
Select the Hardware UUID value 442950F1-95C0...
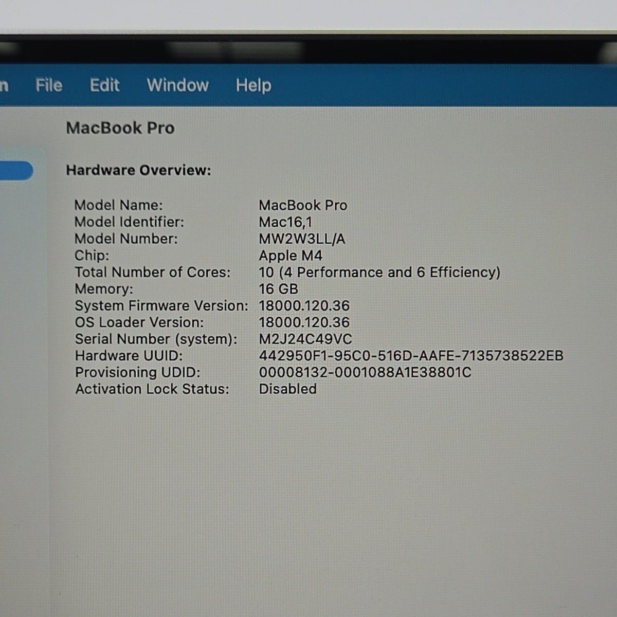[411, 356]
